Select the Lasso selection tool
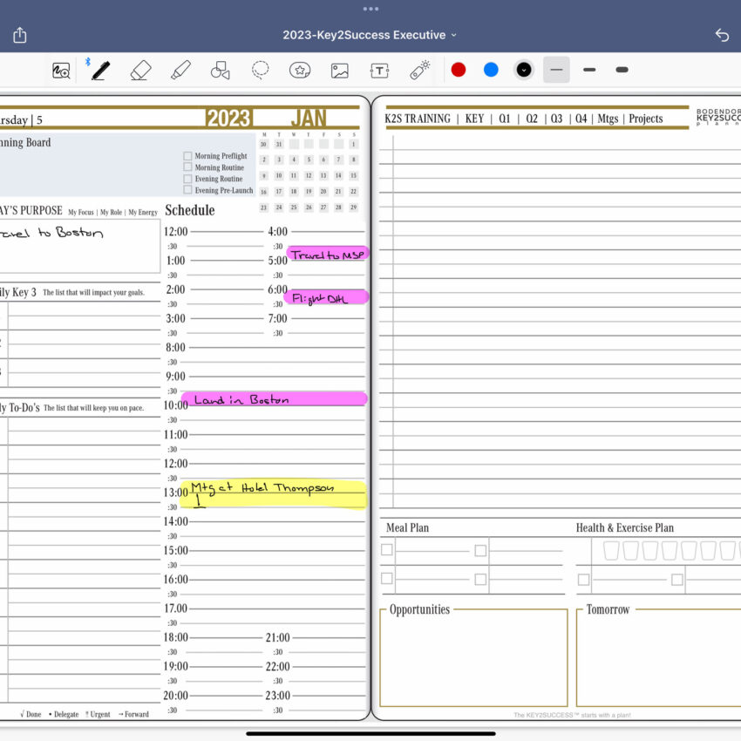 click(260, 71)
